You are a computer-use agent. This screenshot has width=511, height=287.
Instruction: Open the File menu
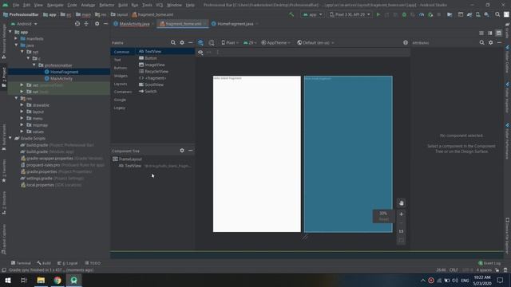click(16, 6)
